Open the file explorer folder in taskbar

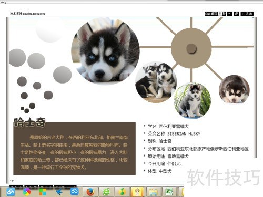154,192
